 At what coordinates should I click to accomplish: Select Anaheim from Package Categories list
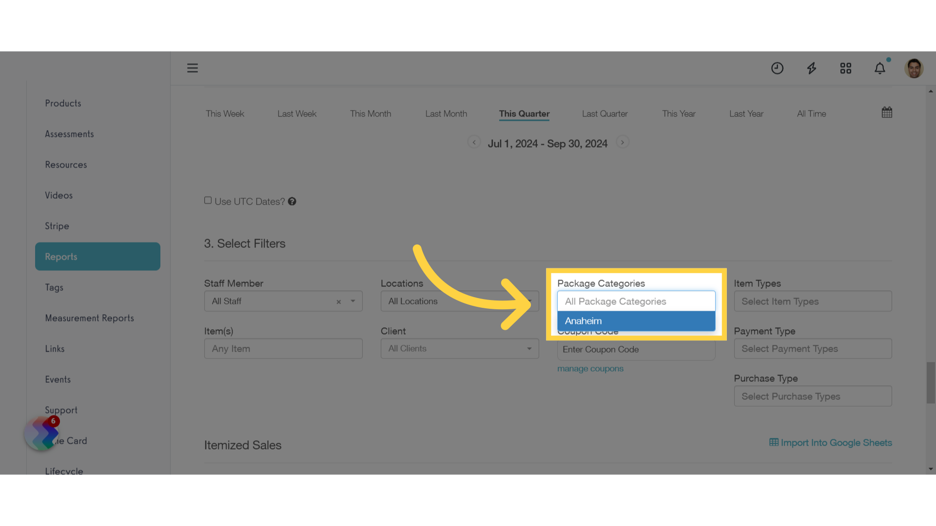[x=636, y=320]
